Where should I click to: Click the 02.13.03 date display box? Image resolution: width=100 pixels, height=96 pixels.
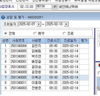(x=27, y=7)
